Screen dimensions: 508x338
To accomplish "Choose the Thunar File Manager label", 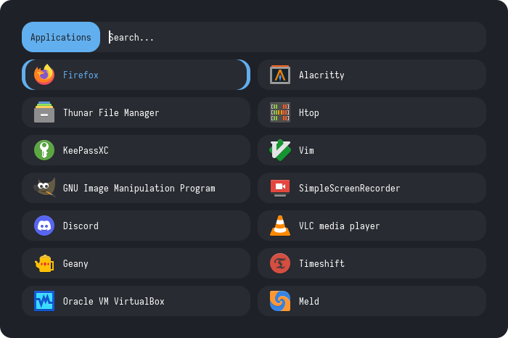I will point(111,112).
